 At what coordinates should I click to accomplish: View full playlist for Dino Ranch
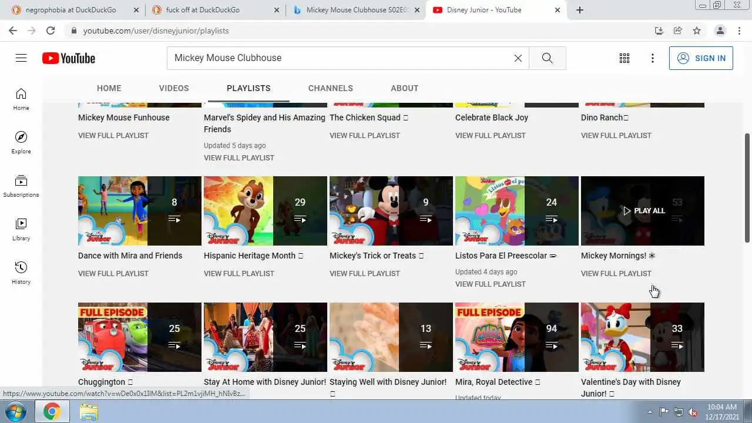(x=616, y=135)
